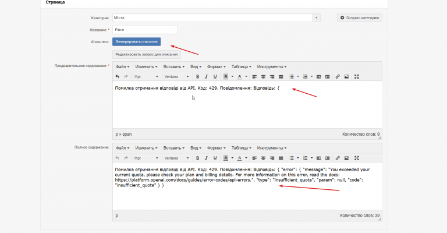Align left in full content editor

[x=254, y=158]
